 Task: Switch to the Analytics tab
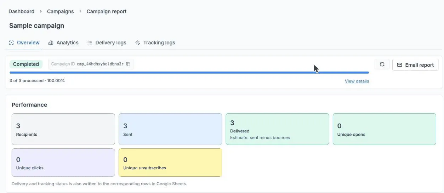tap(63, 42)
